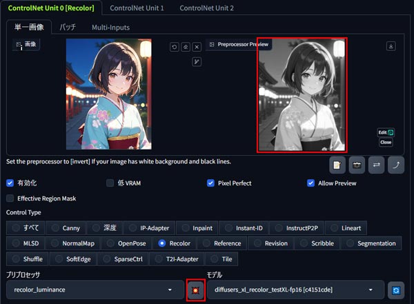Close the preprocessor preview
Image resolution: width=414 pixels, height=304 pixels.
[386, 142]
